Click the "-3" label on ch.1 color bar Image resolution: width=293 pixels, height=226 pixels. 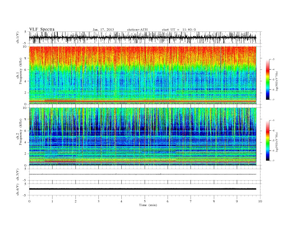coord(273,59)
